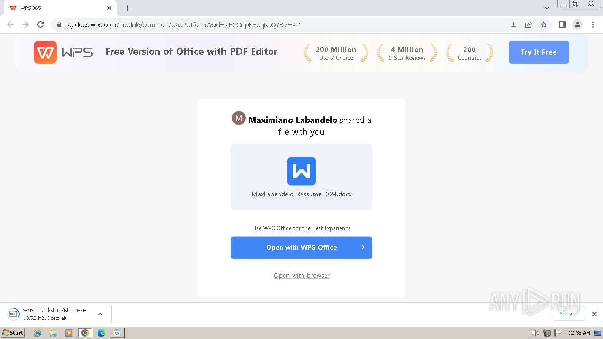Screen dimensions: 603x339
Task: Open the file with WPS Office
Action: click(x=301, y=248)
